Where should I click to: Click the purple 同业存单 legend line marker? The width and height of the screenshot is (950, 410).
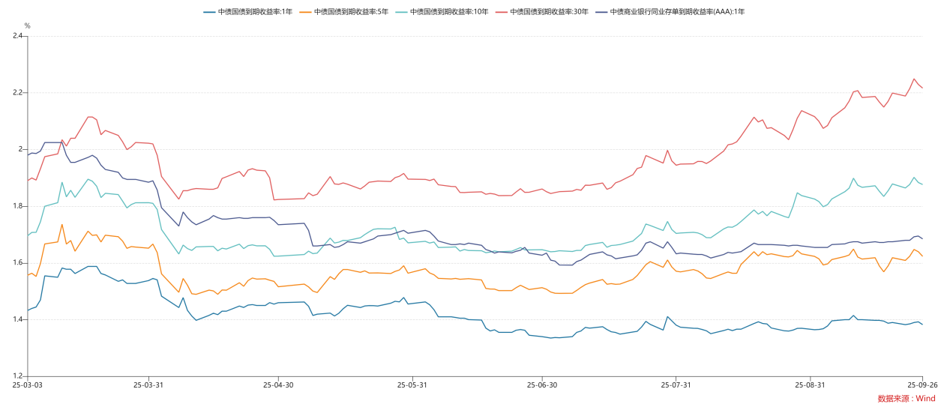click(x=601, y=12)
